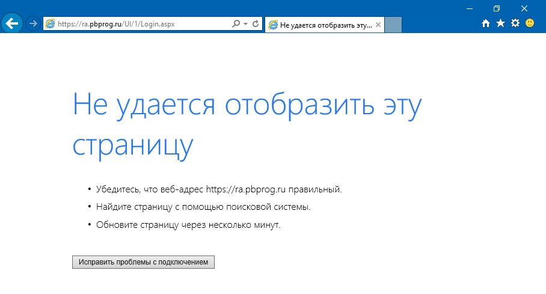Open Favorites with the star icon
546x294 pixels.
(x=500, y=23)
